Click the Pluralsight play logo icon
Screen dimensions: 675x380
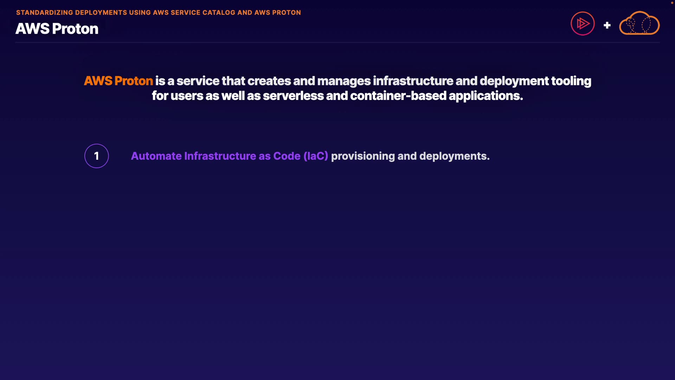tap(583, 24)
